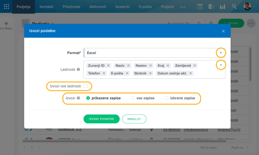Close the Izvozi podatke dialog
Screen dimensions: 259x155
click(x=223, y=31)
